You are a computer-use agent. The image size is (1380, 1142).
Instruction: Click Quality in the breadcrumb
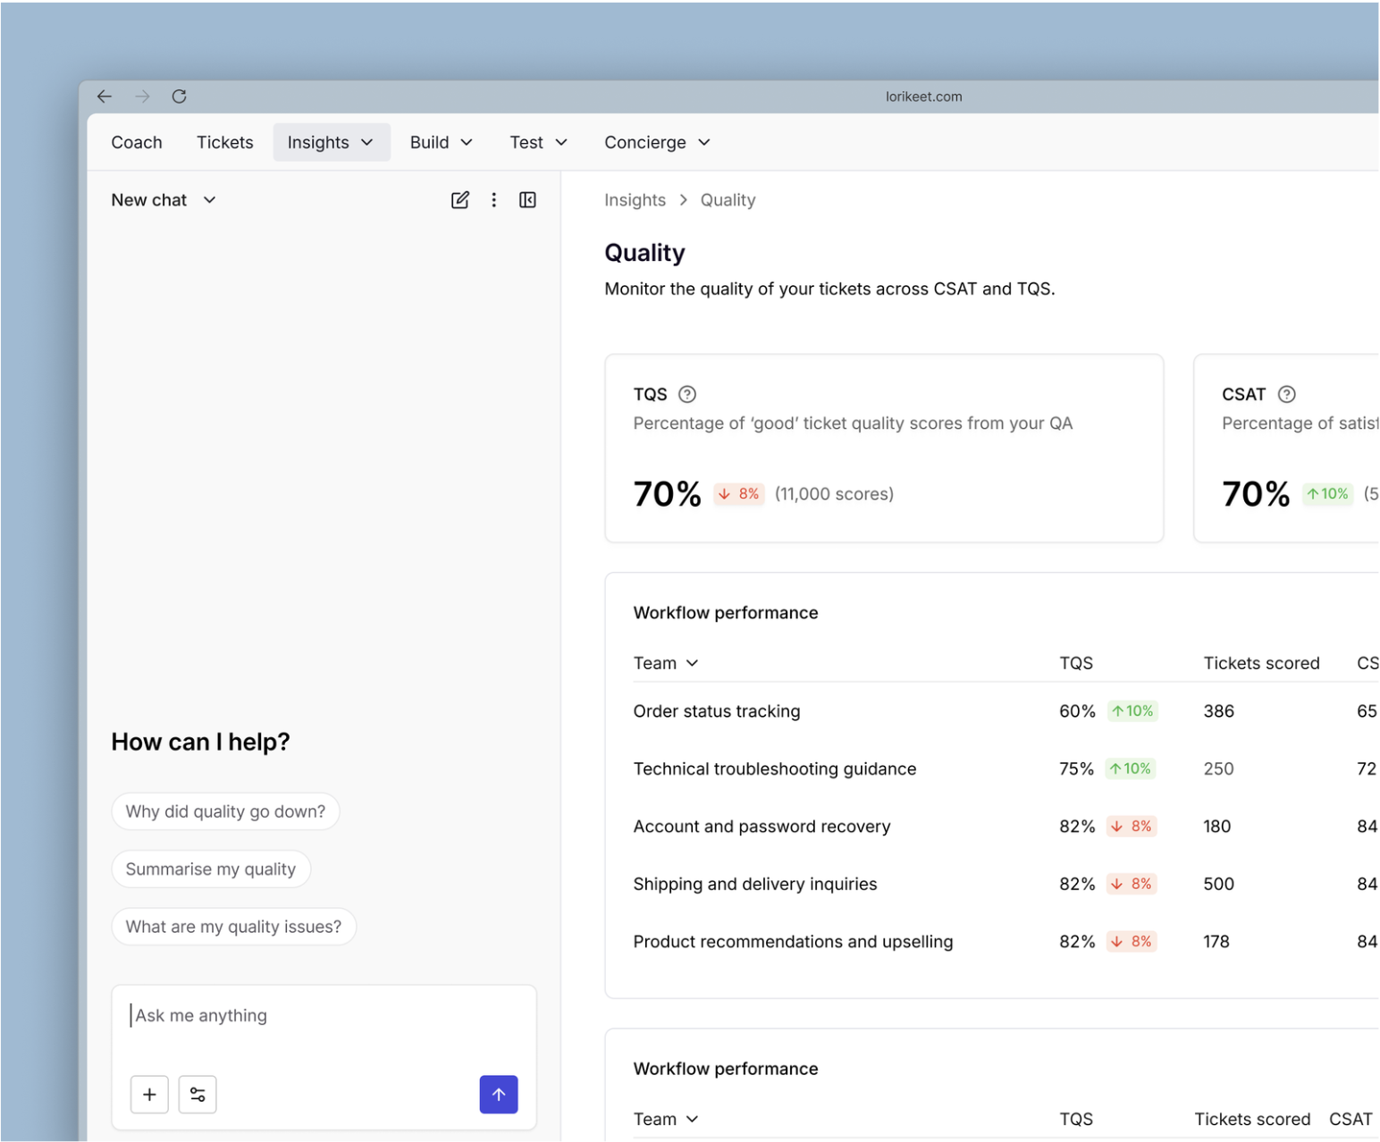tap(728, 200)
